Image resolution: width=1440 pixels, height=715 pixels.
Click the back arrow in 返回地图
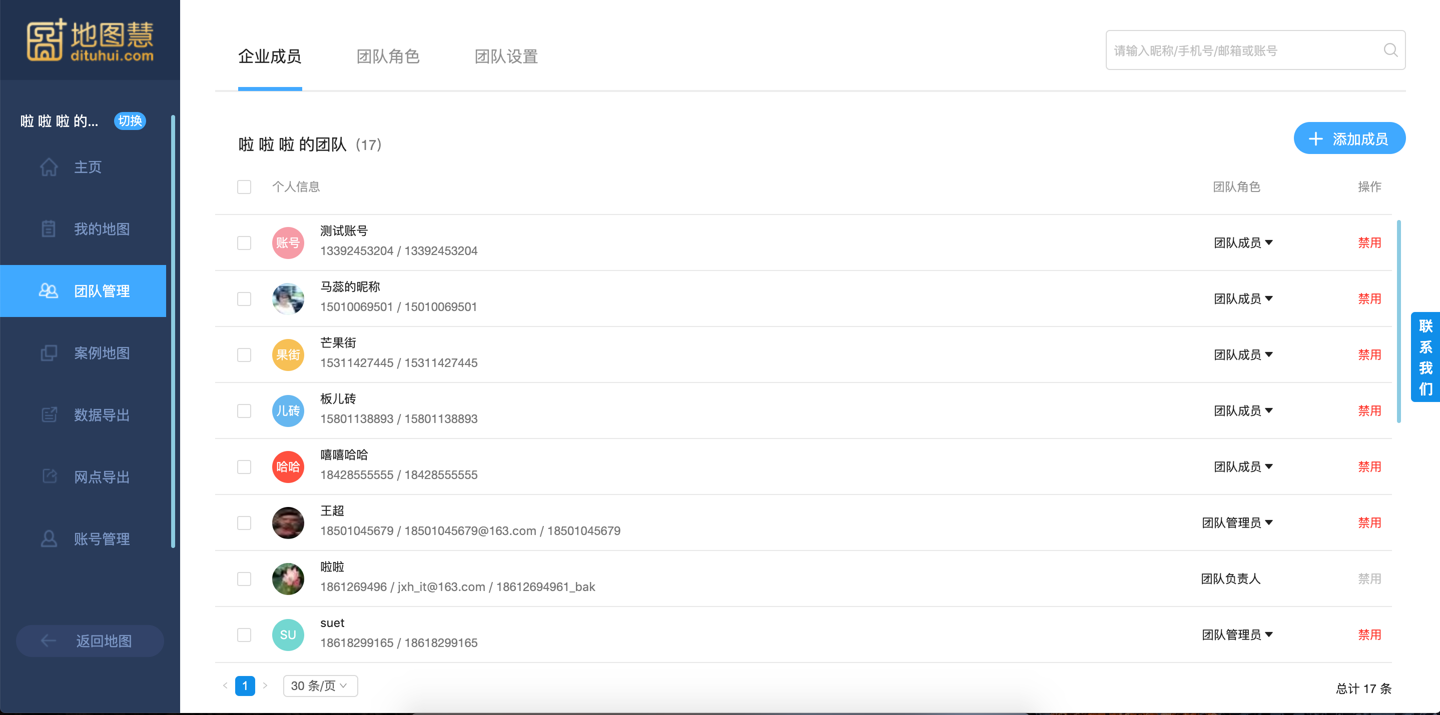(49, 640)
